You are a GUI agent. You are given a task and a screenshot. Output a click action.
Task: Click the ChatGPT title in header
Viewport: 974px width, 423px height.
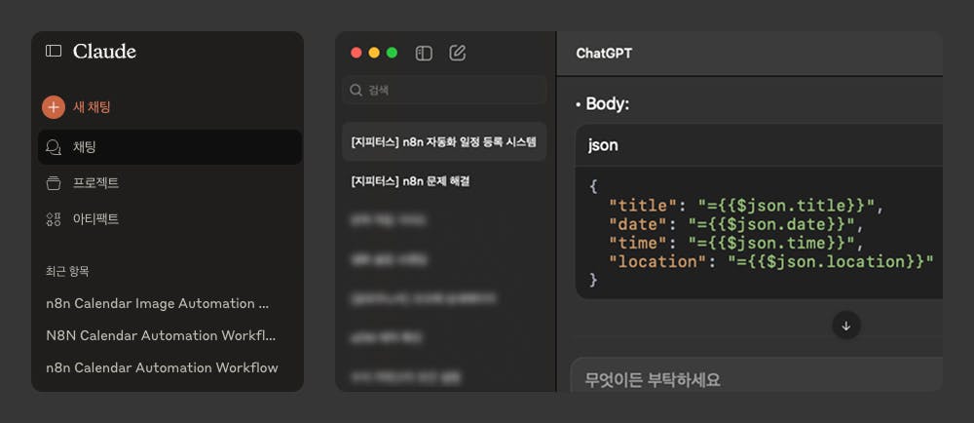pyautogui.click(x=604, y=54)
